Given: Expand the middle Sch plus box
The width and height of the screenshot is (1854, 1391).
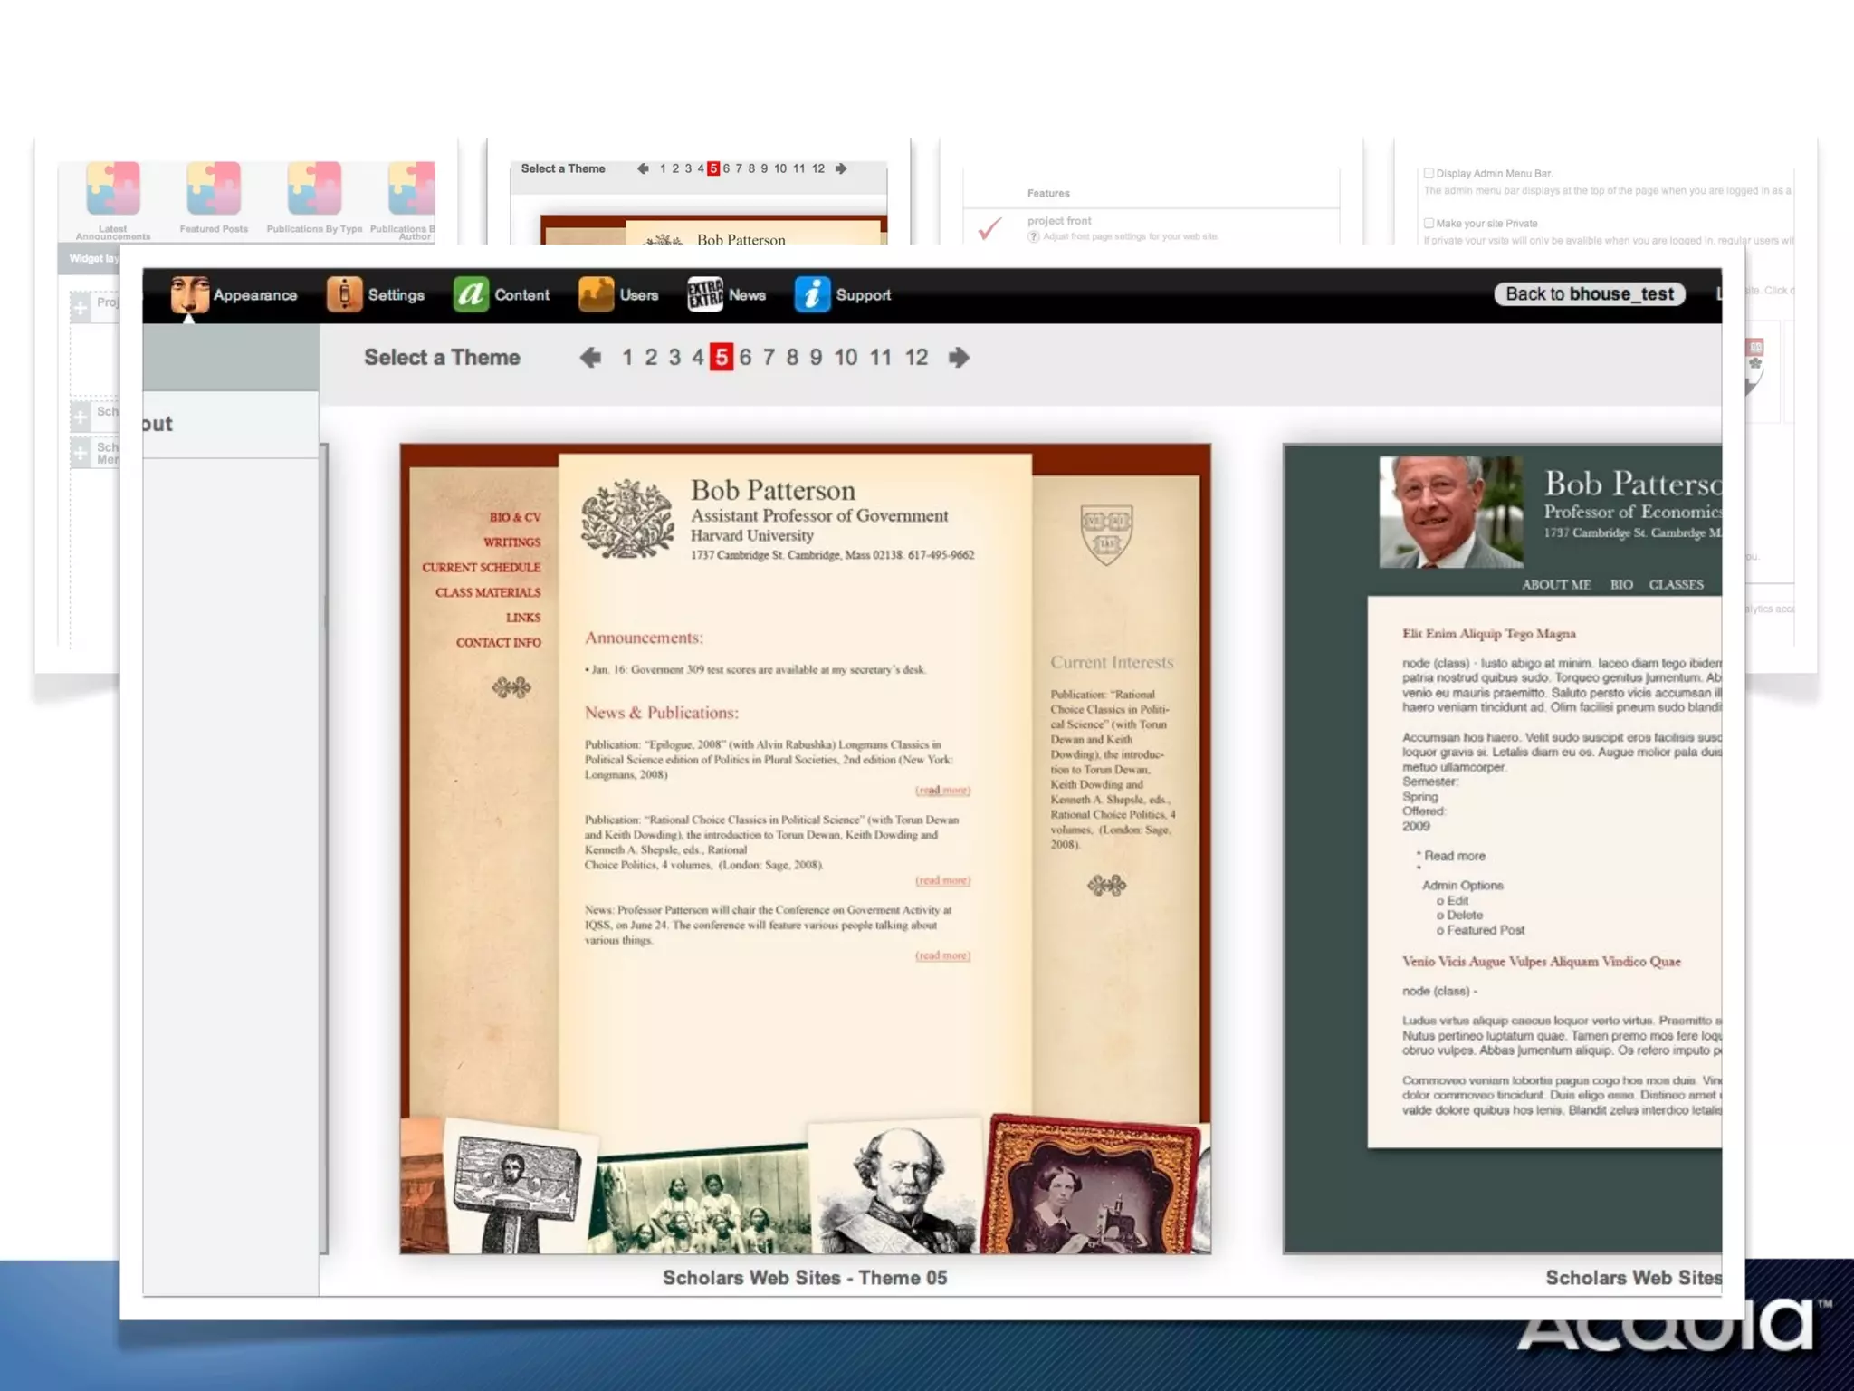Looking at the screenshot, I should click(81, 417).
